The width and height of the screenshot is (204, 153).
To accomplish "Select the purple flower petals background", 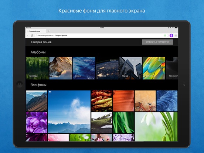I will point(37,123).
